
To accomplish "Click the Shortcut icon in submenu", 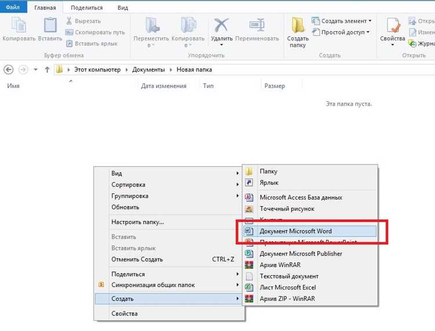I will point(249,183).
